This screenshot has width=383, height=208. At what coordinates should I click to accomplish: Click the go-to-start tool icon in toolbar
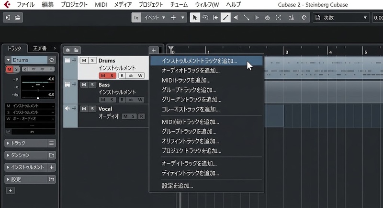[x=215, y=18]
